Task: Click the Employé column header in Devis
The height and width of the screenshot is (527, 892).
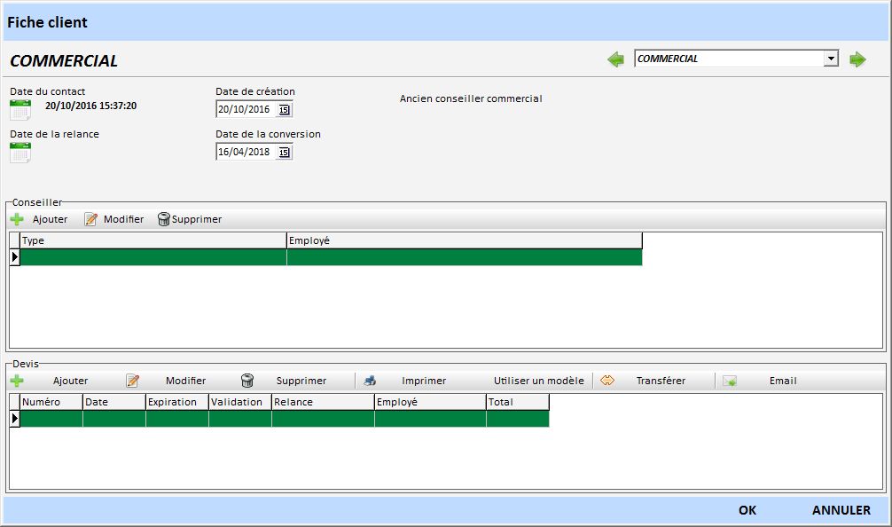Action: pos(429,402)
